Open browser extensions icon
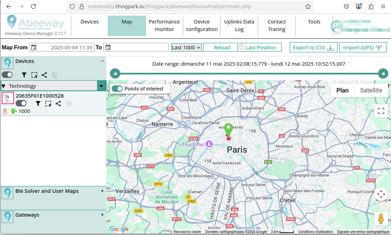The height and width of the screenshot is (235, 391). pyautogui.click(x=371, y=6)
